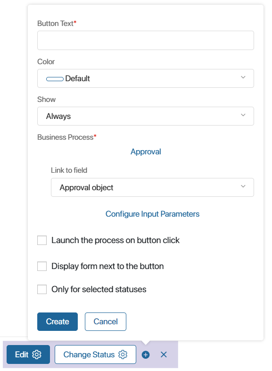This screenshot has width=272, height=371.
Task: Open Configure Input Parameters link
Action: 152,214
